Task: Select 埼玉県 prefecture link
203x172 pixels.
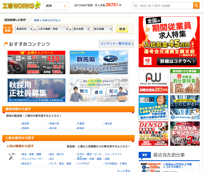Action: (108, 124)
